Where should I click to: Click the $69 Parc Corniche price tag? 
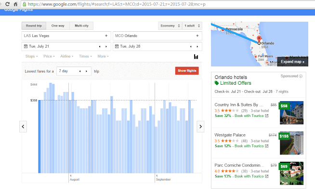point(284,166)
